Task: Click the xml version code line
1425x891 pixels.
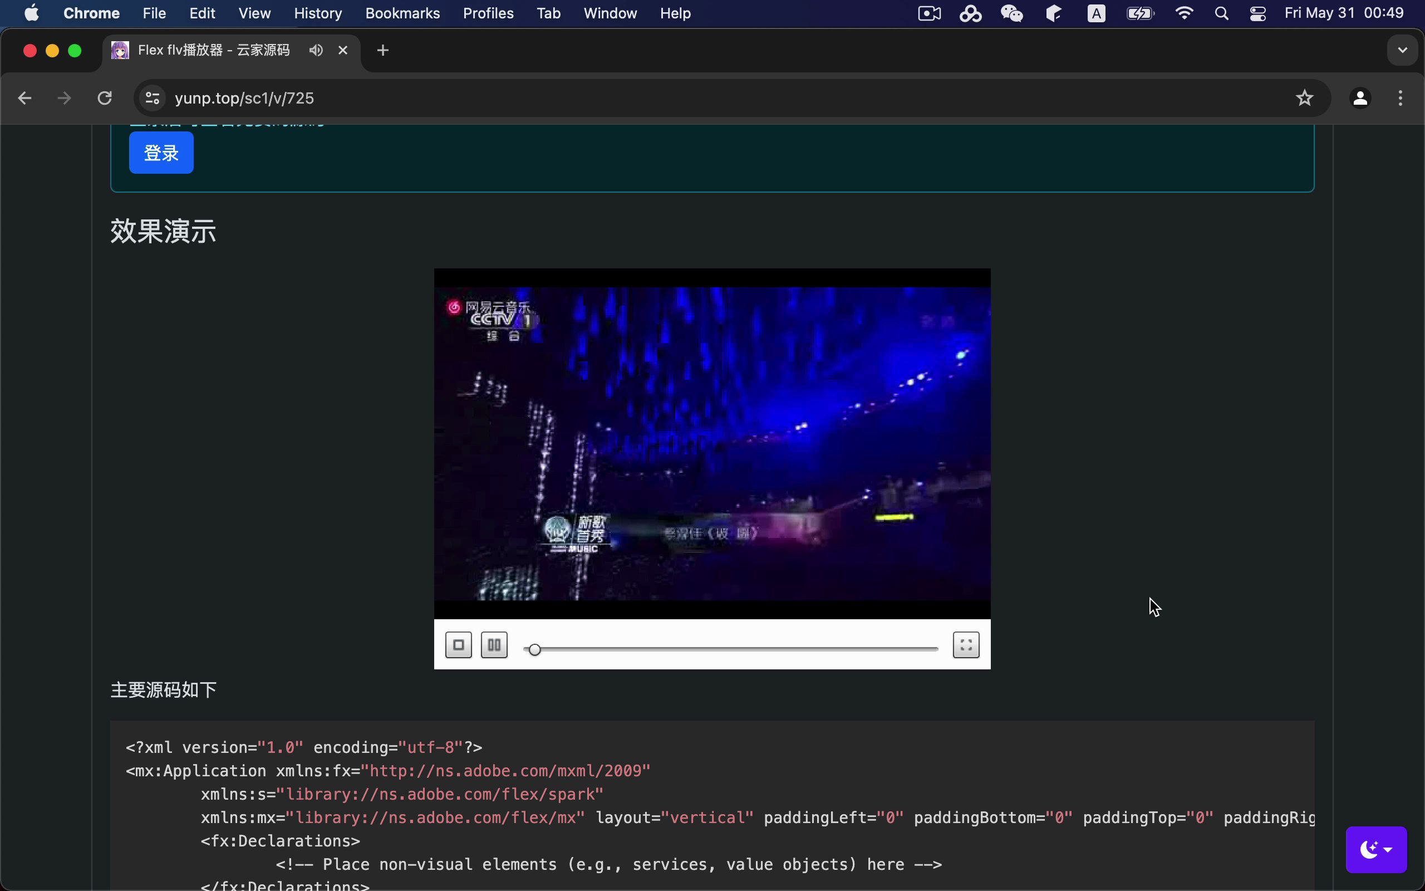Action: pyautogui.click(x=304, y=747)
